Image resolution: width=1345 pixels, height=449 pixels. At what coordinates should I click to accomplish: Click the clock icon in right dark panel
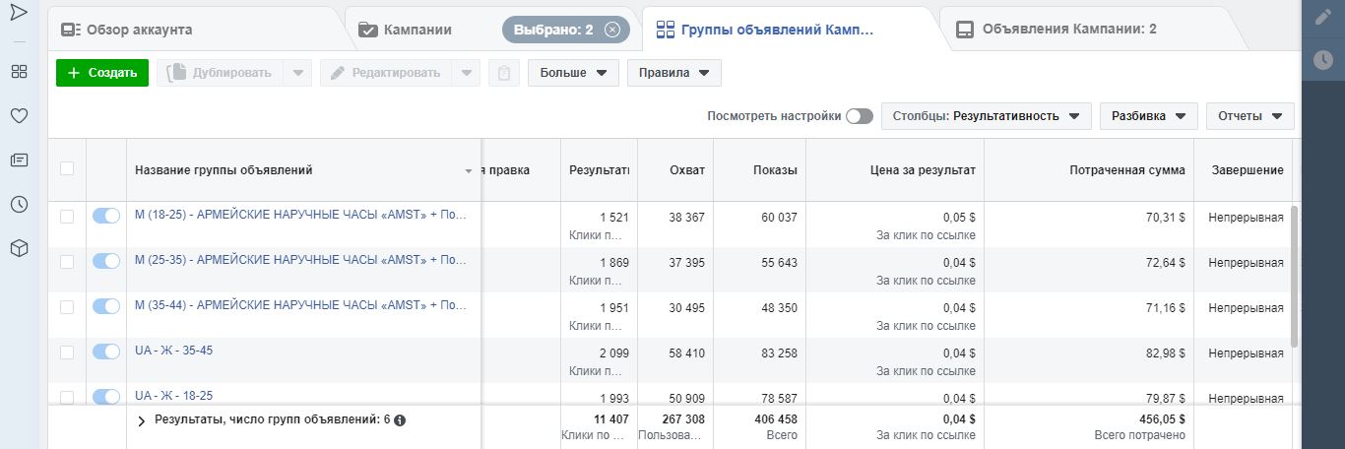[1323, 60]
